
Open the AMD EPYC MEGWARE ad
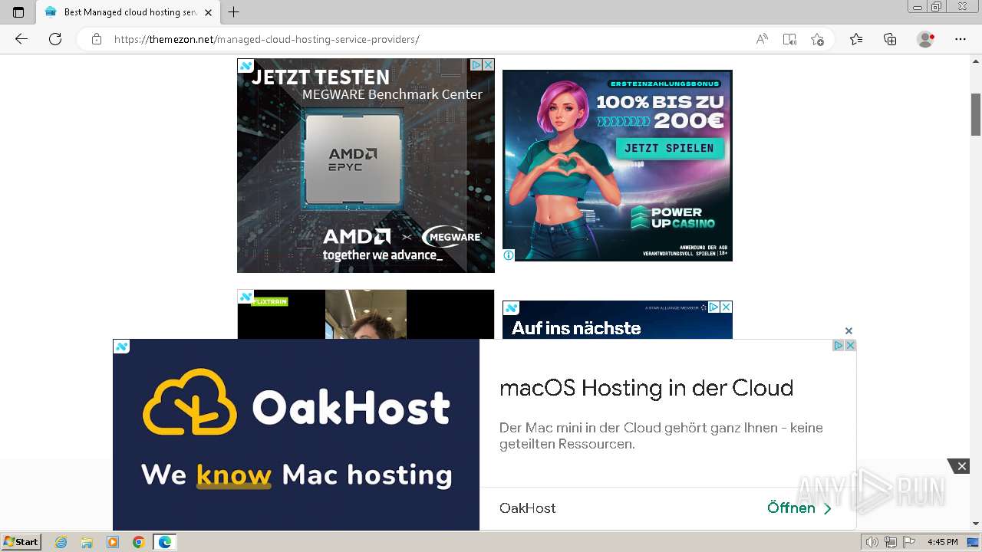tap(366, 166)
